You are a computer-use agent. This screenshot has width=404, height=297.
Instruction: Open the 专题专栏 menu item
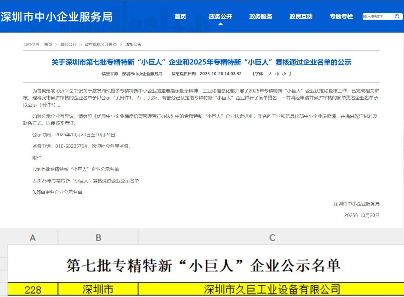(x=341, y=16)
